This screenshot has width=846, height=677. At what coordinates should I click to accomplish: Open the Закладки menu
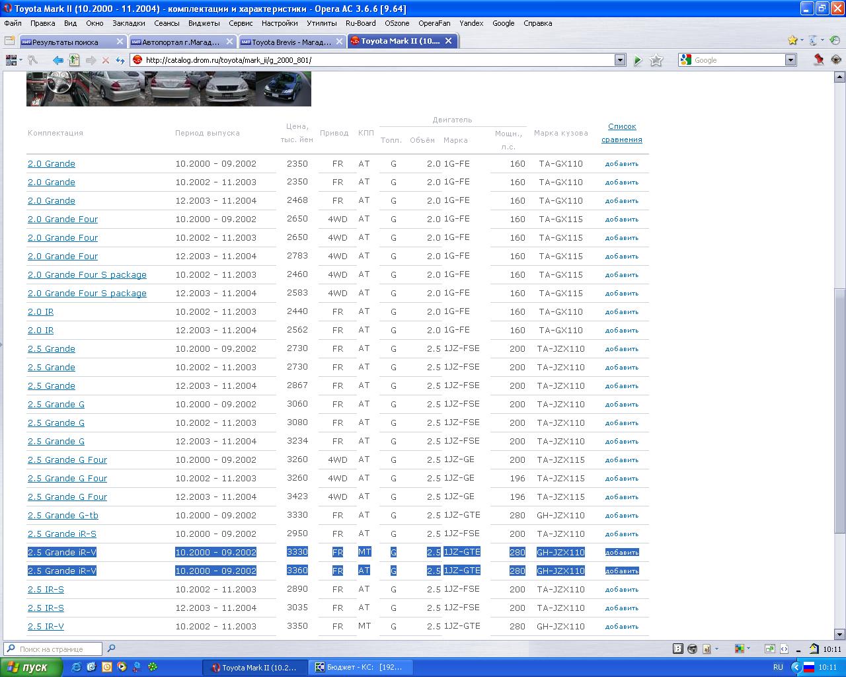pyautogui.click(x=128, y=23)
